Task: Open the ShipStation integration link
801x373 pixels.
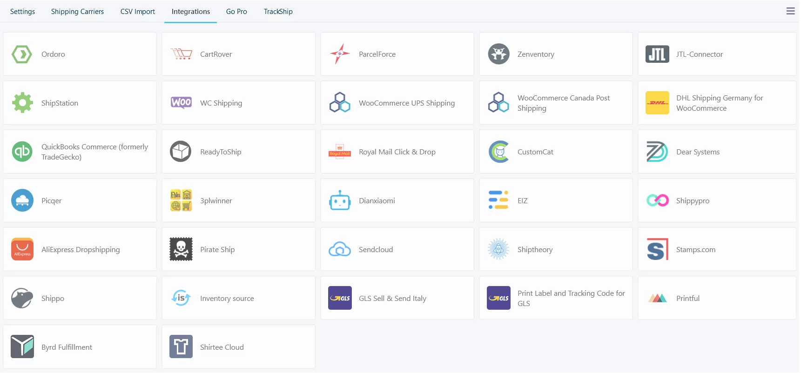Action: point(60,103)
